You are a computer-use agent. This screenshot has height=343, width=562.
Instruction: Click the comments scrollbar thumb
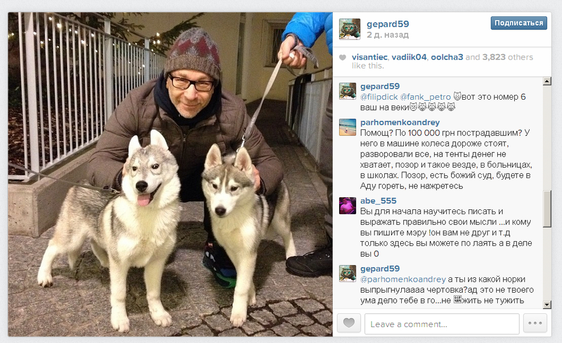(547, 209)
